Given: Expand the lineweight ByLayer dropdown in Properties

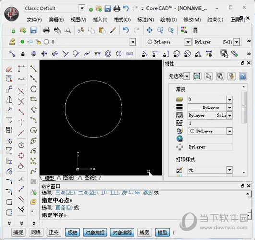Looking at the screenshot, I should tap(229, 108).
